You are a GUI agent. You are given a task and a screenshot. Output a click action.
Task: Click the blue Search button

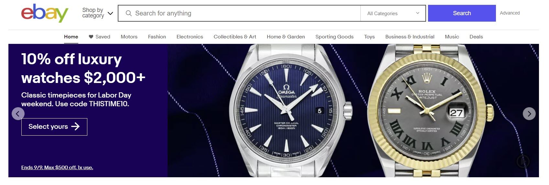pos(462,13)
